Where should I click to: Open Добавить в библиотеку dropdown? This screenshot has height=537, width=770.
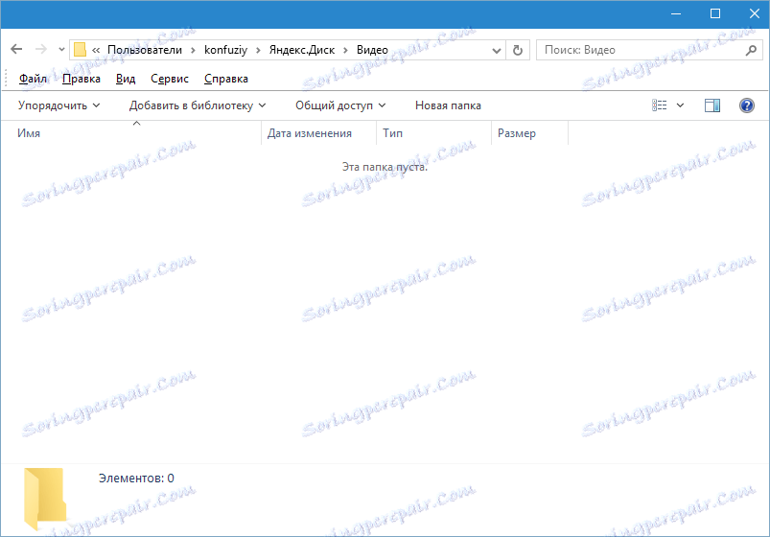[198, 105]
